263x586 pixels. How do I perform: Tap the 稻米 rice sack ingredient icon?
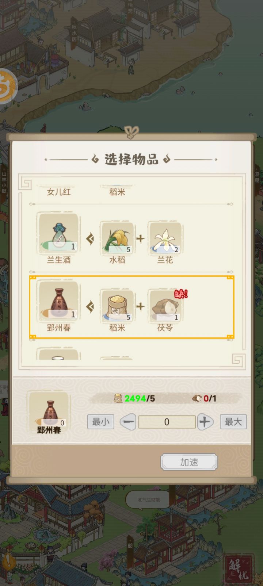point(117,305)
